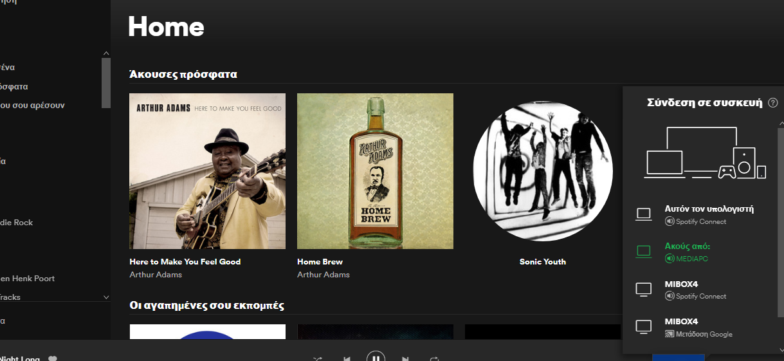Image resolution: width=784 pixels, height=361 pixels.
Task: Toggle repeat in the player bar
Action: point(435,358)
